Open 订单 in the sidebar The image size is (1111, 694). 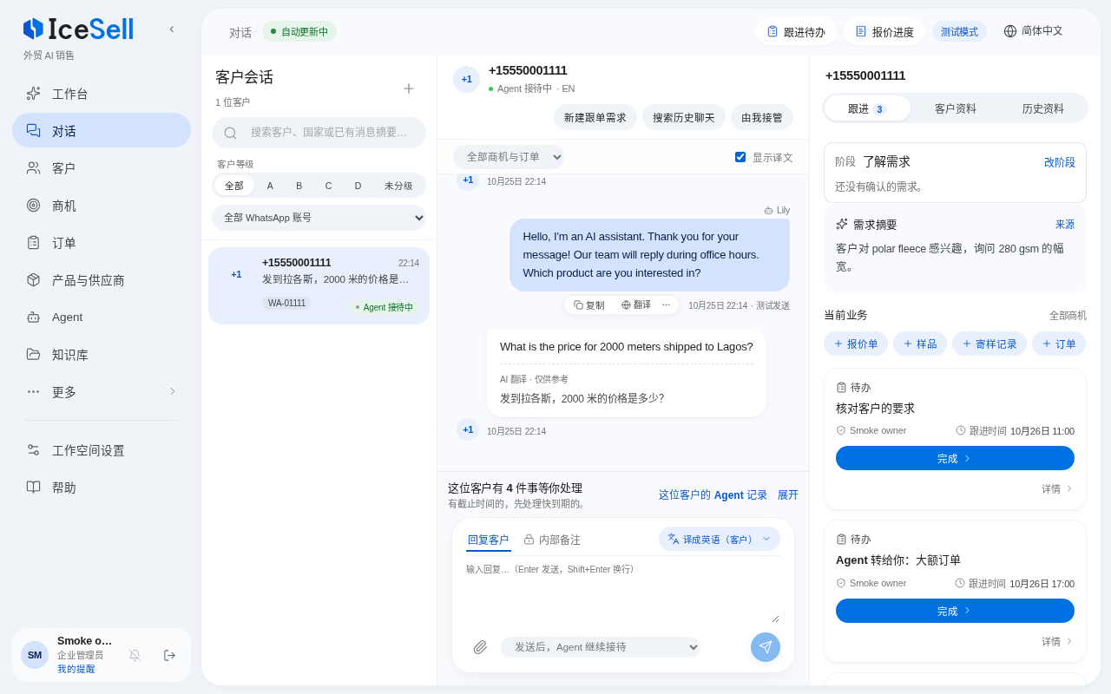(x=102, y=243)
